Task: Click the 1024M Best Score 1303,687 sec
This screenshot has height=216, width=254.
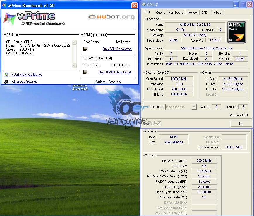Action: click(121, 65)
